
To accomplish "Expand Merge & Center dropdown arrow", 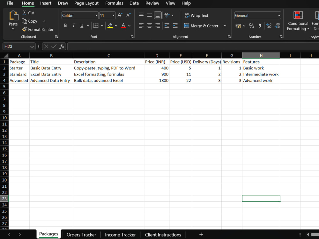I will [225, 26].
